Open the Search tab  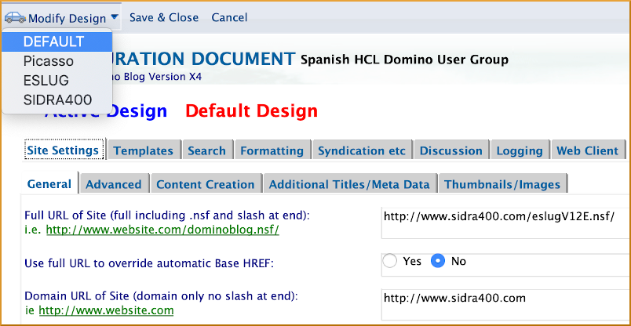click(x=207, y=150)
